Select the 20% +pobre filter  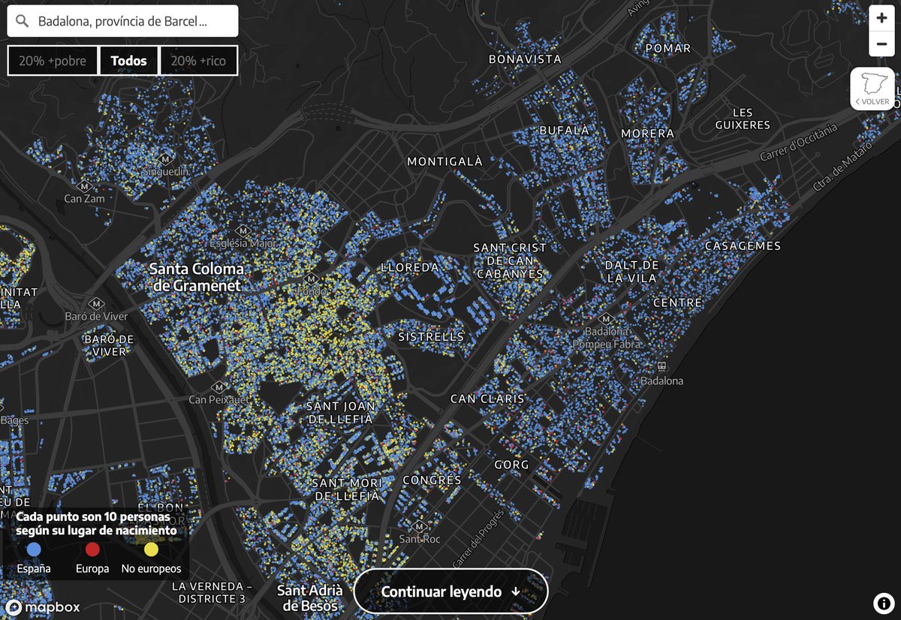point(53,61)
